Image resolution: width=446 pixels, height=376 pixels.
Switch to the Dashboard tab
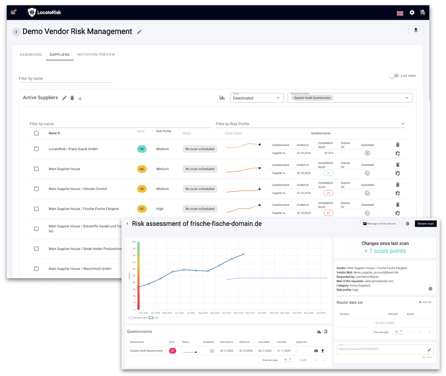point(31,55)
